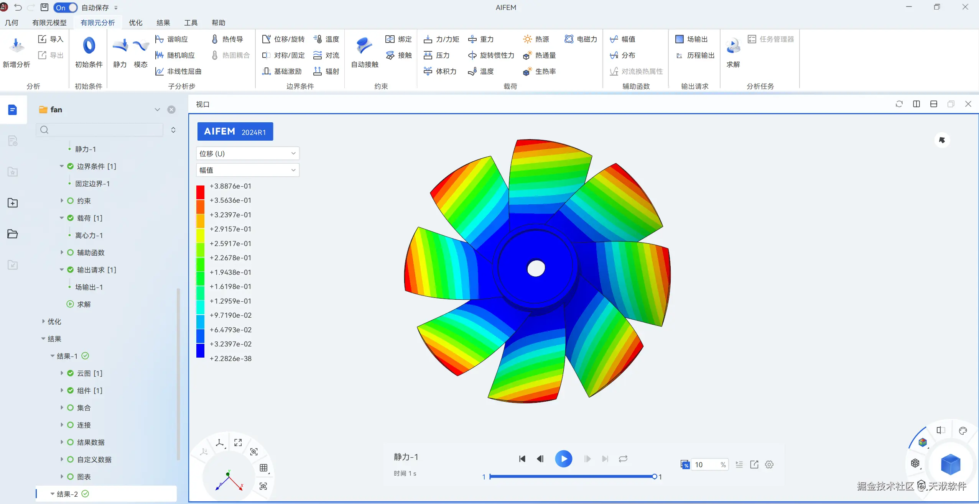Open the displacement 位移 (U) dropdown
Viewport: 979px width, 504px height.
pyautogui.click(x=247, y=154)
